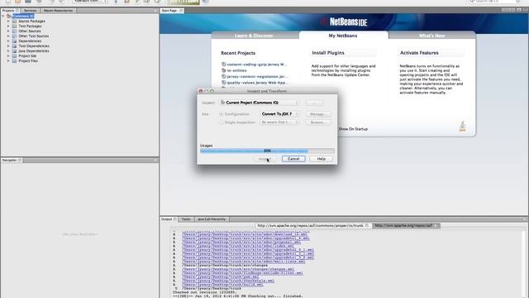Click the Test Packages folder icon

tap(15, 26)
